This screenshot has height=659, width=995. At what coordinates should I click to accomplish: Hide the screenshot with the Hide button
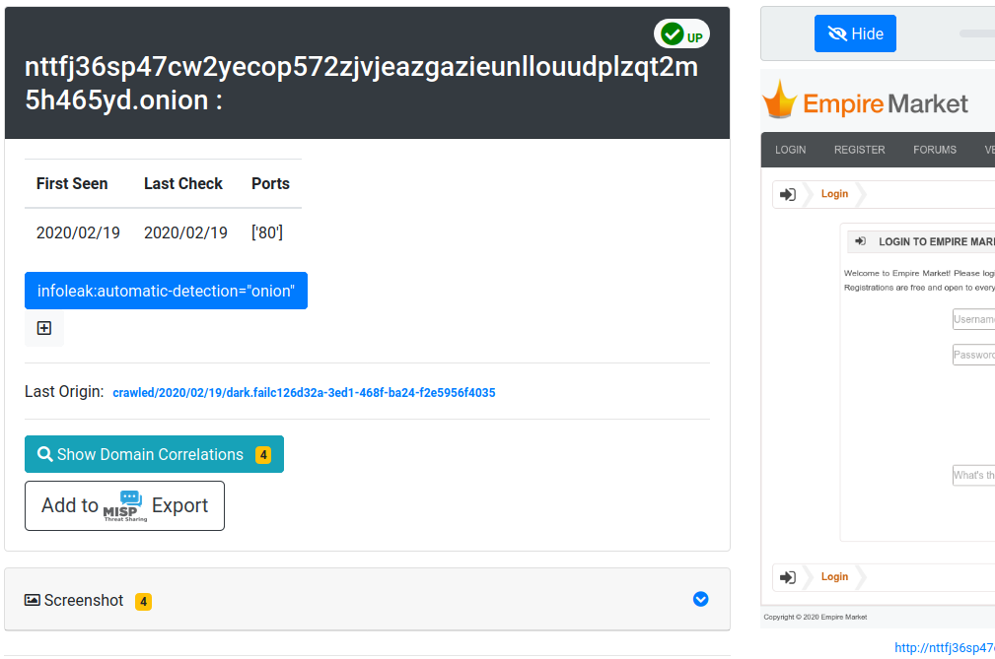(855, 33)
